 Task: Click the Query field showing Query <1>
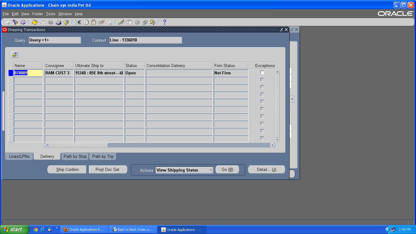point(55,40)
